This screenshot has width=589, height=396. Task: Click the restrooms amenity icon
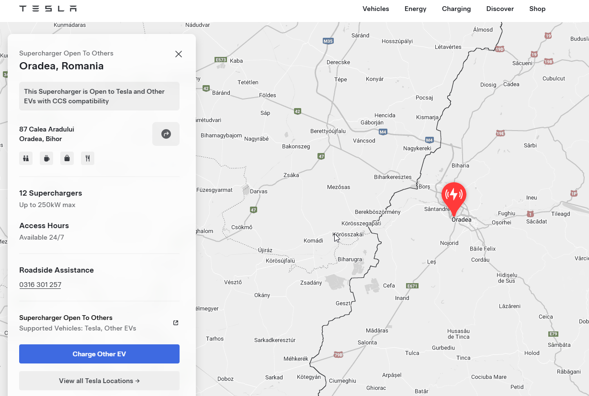coord(26,158)
